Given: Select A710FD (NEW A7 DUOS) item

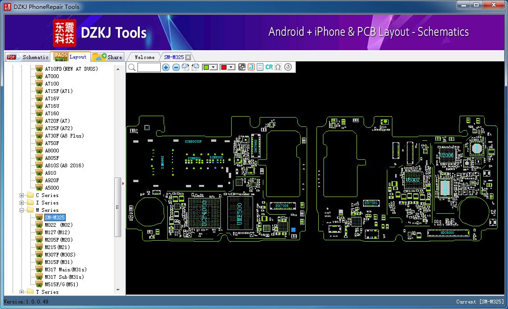Looking at the screenshot, I should (71, 69).
